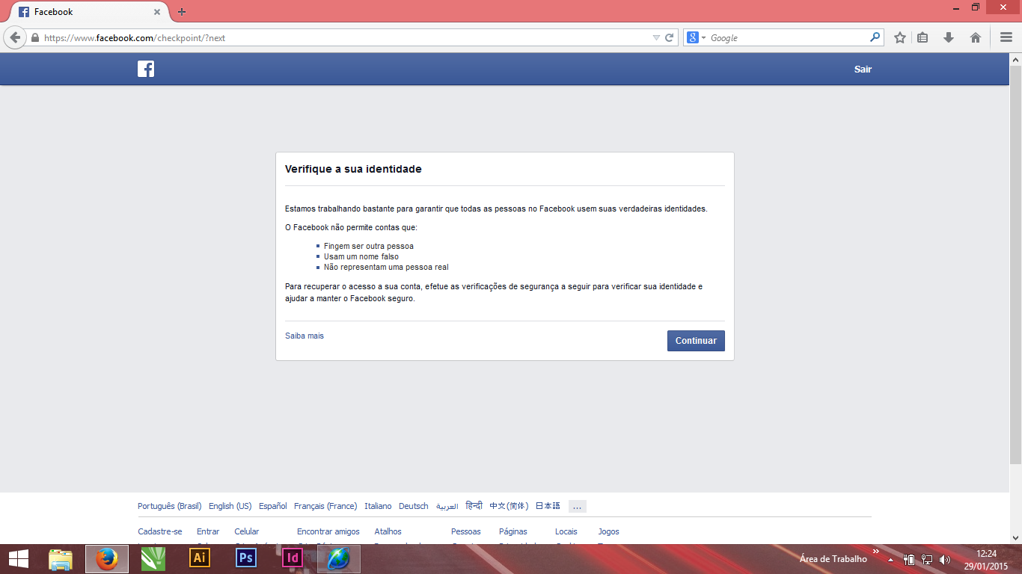1022x574 pixels.
Task: Open the downloads arrow icon
Action: pos(949,37)
